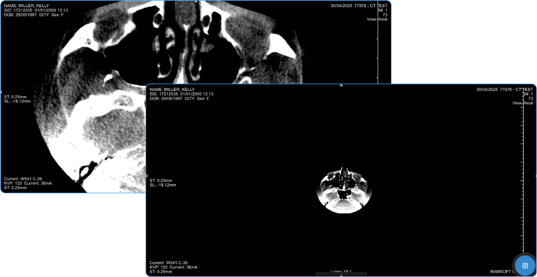Click the RAMSOFT label at bottom right
Screen dimensions: 537x277
502,272
